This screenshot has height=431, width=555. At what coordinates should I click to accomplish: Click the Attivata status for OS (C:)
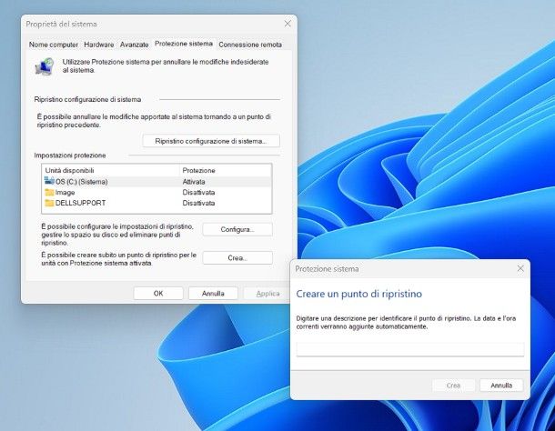(194, 182)
